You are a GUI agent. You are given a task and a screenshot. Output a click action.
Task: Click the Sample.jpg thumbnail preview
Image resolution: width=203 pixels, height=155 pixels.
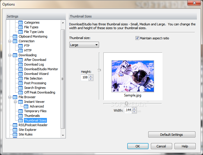[133, 76]
